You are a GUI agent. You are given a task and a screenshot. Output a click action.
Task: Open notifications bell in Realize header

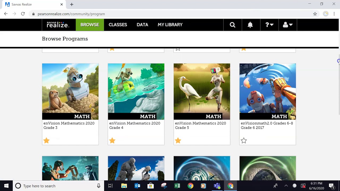point(250,25)
